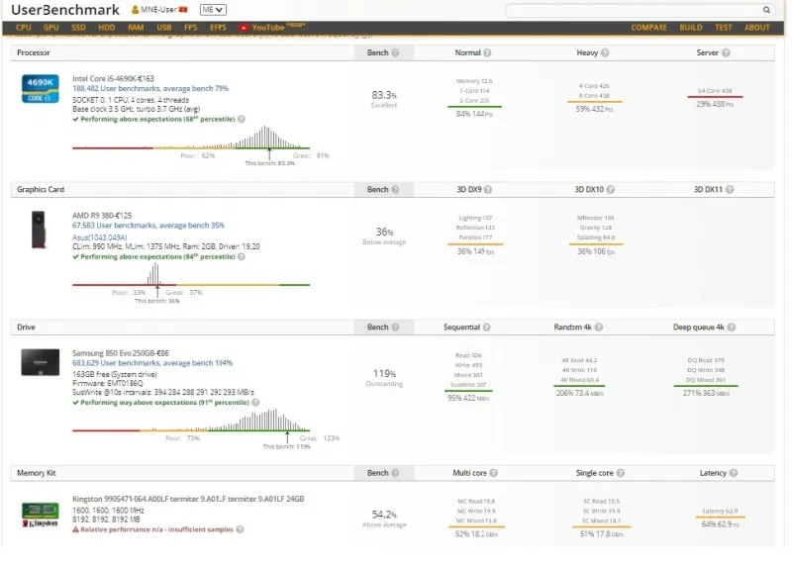
Task: Click help icon beside Single core
Action: tap(621, 473)
